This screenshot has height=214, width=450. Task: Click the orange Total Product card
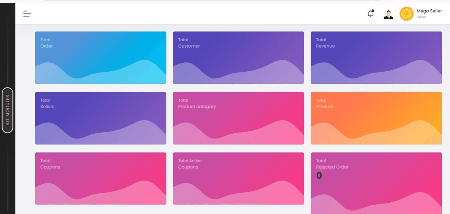point(376,118)
